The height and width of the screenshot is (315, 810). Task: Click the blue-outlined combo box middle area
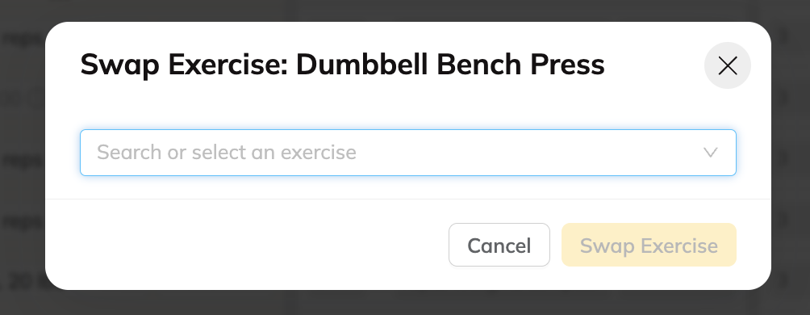tap(408, 153)
